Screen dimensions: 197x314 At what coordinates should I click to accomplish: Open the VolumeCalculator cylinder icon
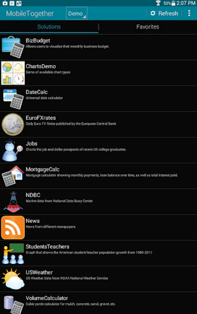tap(13, 304)
